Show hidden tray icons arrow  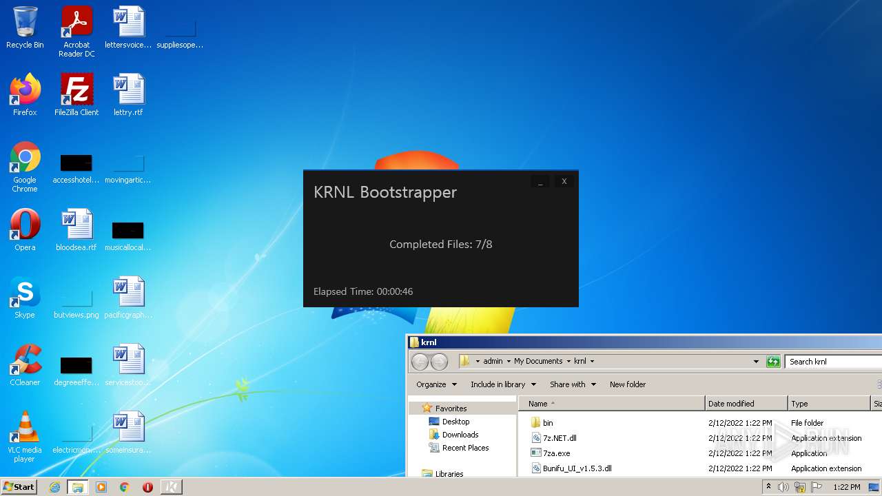point(768,486)
